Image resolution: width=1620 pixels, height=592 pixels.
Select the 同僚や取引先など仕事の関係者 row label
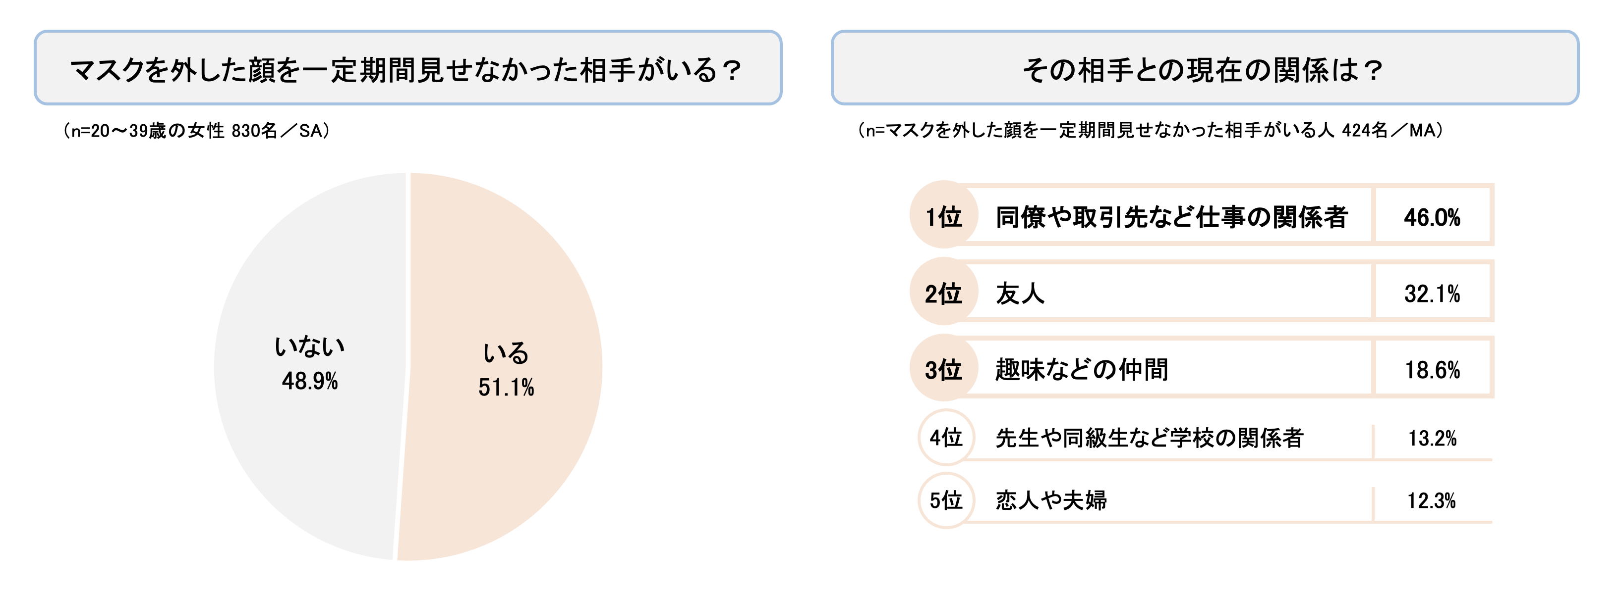pyautogui.click(x=1171, y=217)
